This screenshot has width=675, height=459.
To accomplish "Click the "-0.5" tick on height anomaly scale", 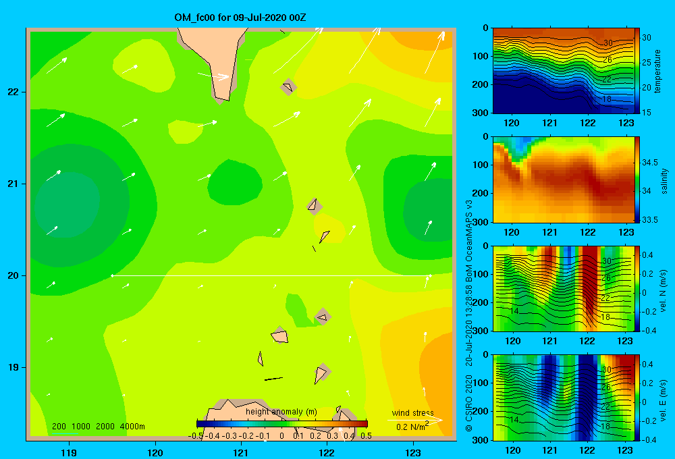I will (196, 436).
